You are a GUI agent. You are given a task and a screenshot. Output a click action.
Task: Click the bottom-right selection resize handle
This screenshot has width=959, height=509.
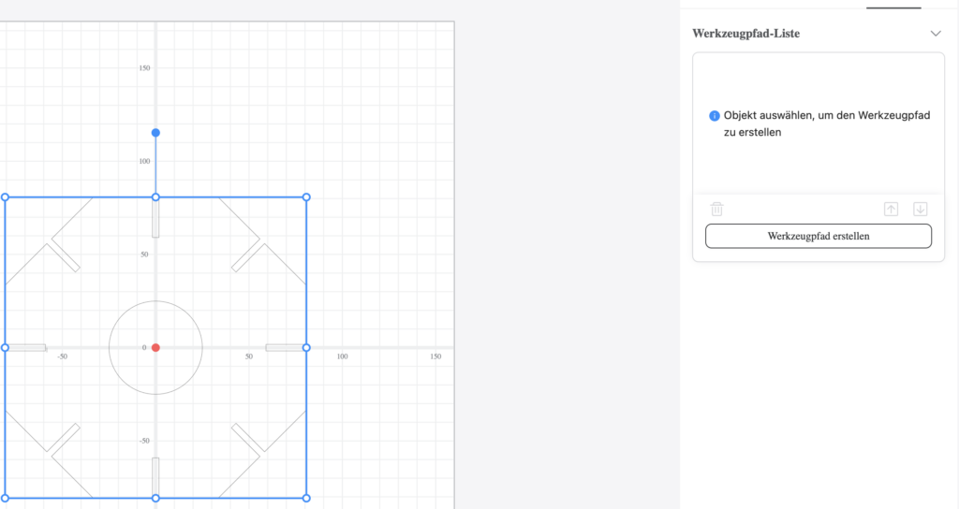306,498
